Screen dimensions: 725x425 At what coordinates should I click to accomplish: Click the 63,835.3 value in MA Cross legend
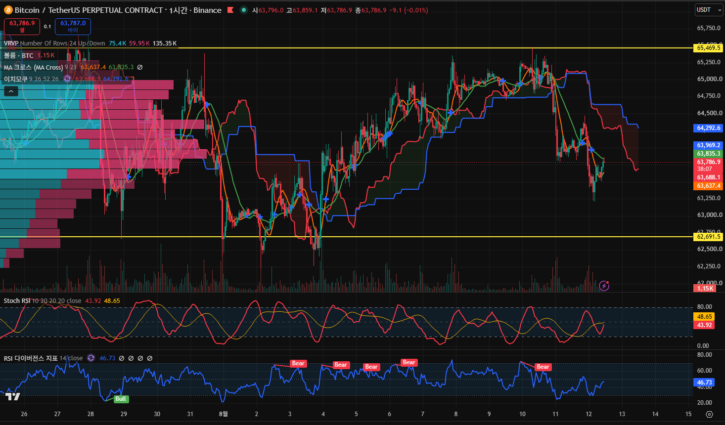pyautogui.click(x=121, y=67)
